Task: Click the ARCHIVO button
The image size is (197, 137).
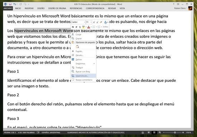Action: [8, 8]
